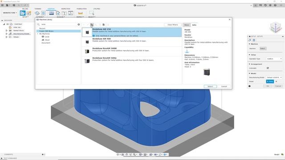Toggle visibility eye of the root component

click(x=8, y=24)
